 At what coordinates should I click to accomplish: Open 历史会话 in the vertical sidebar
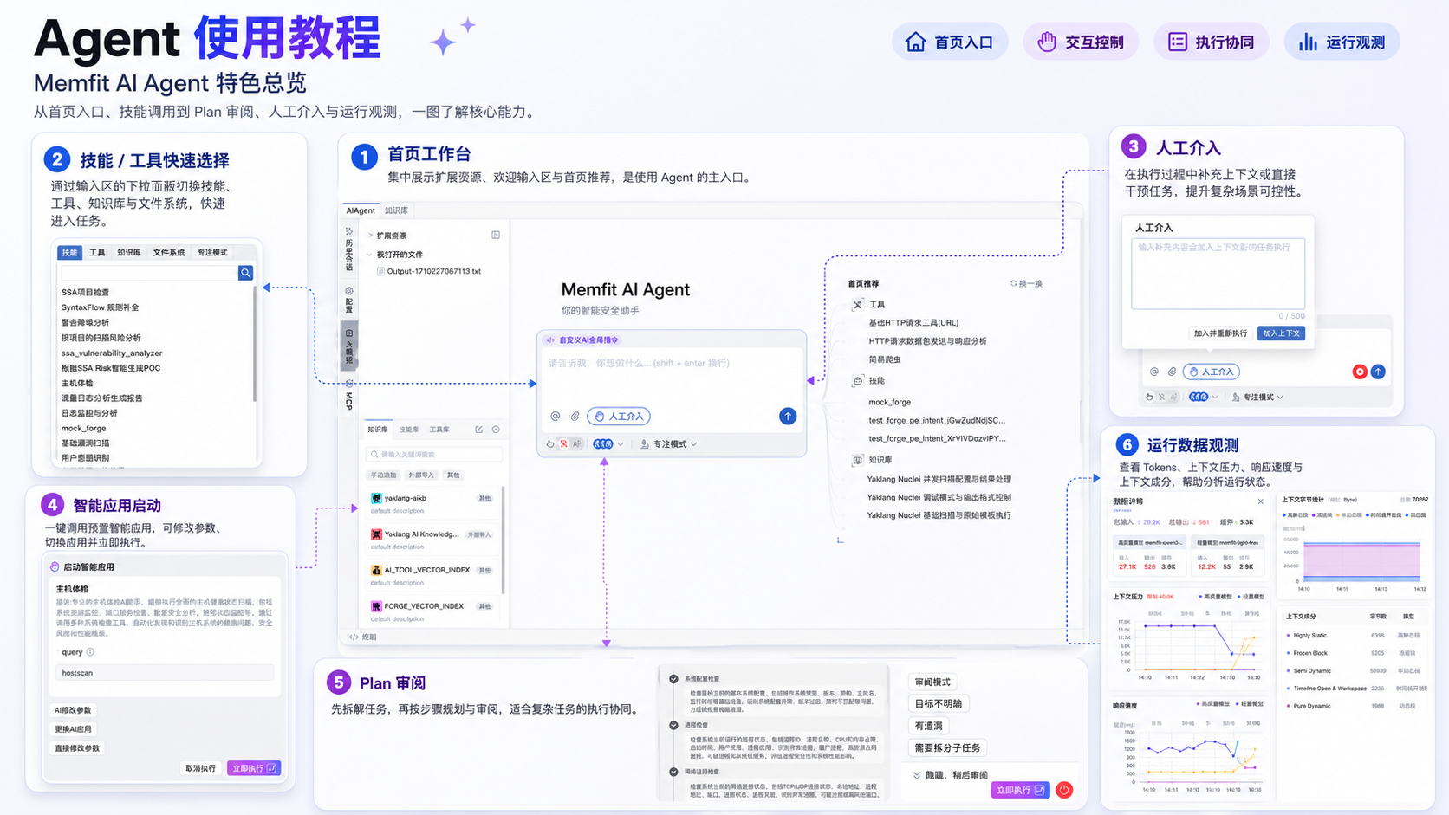pos(349,250)
